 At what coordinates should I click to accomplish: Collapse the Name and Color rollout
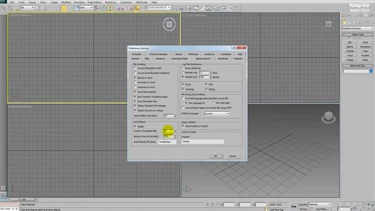tap(358, 66)
